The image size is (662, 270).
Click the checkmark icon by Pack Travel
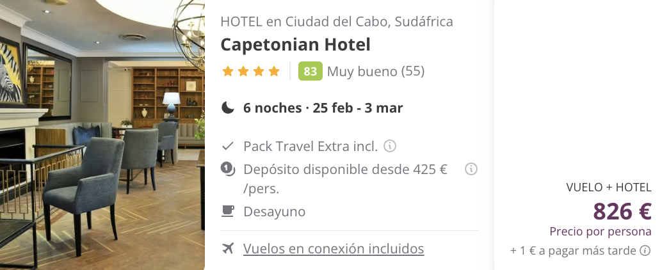click(x=227, y=147)
